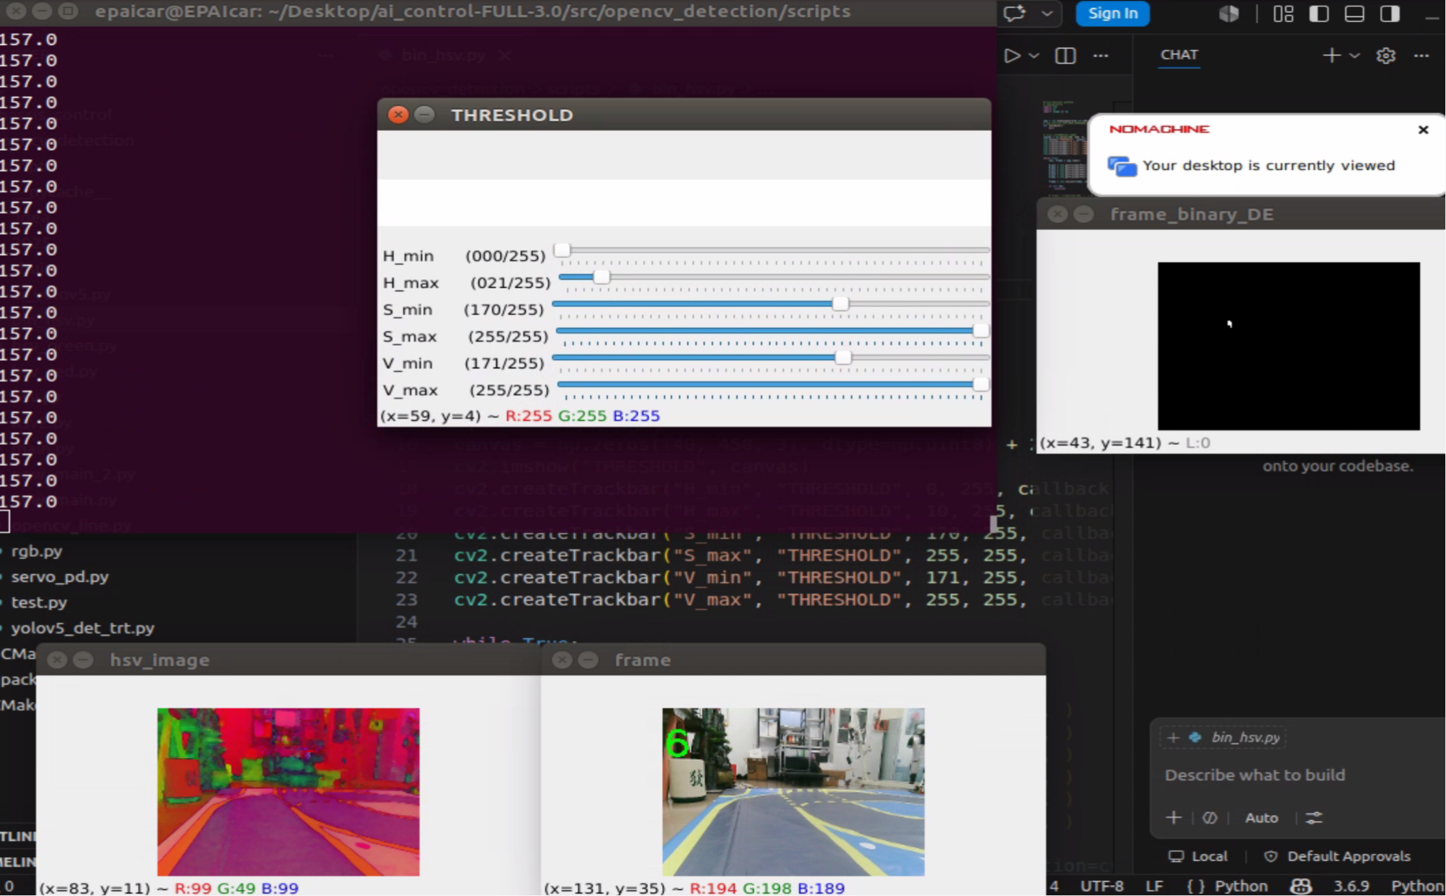
Task: Toggle the secondary side bar visibility
Action: coord(1390,14)
